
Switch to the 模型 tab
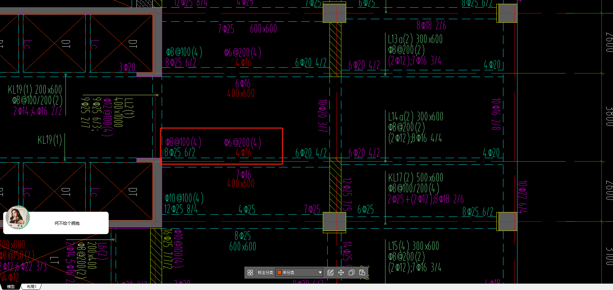click(11, 287)
